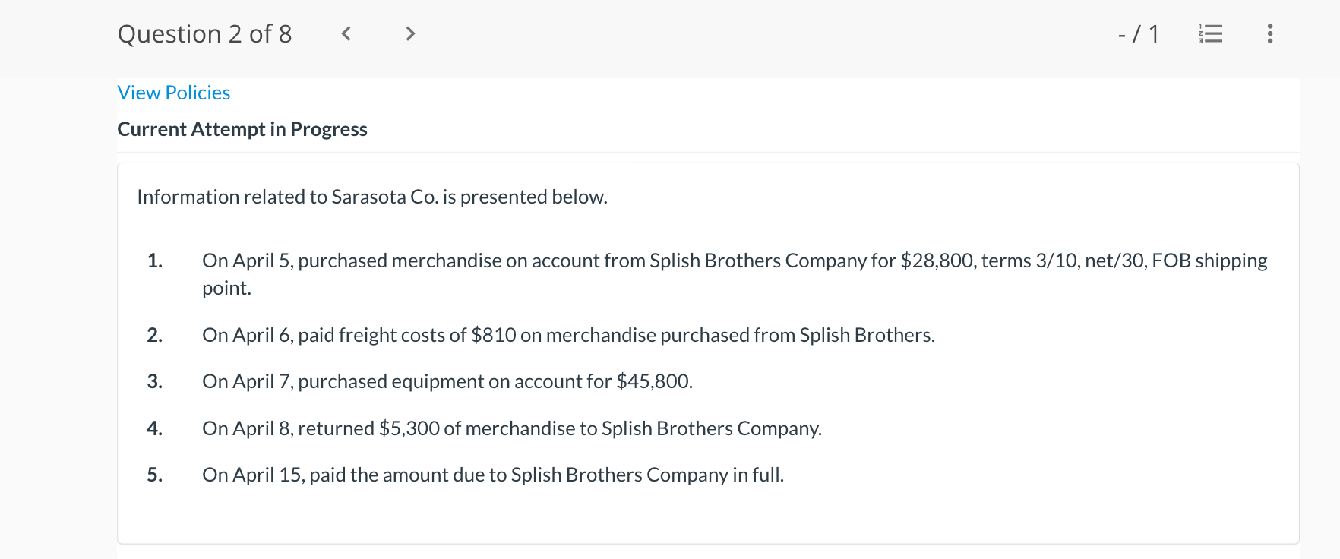The image size is (1340, 559).
Task: Click list number 4 of the transactions
Action: (155, 428)
